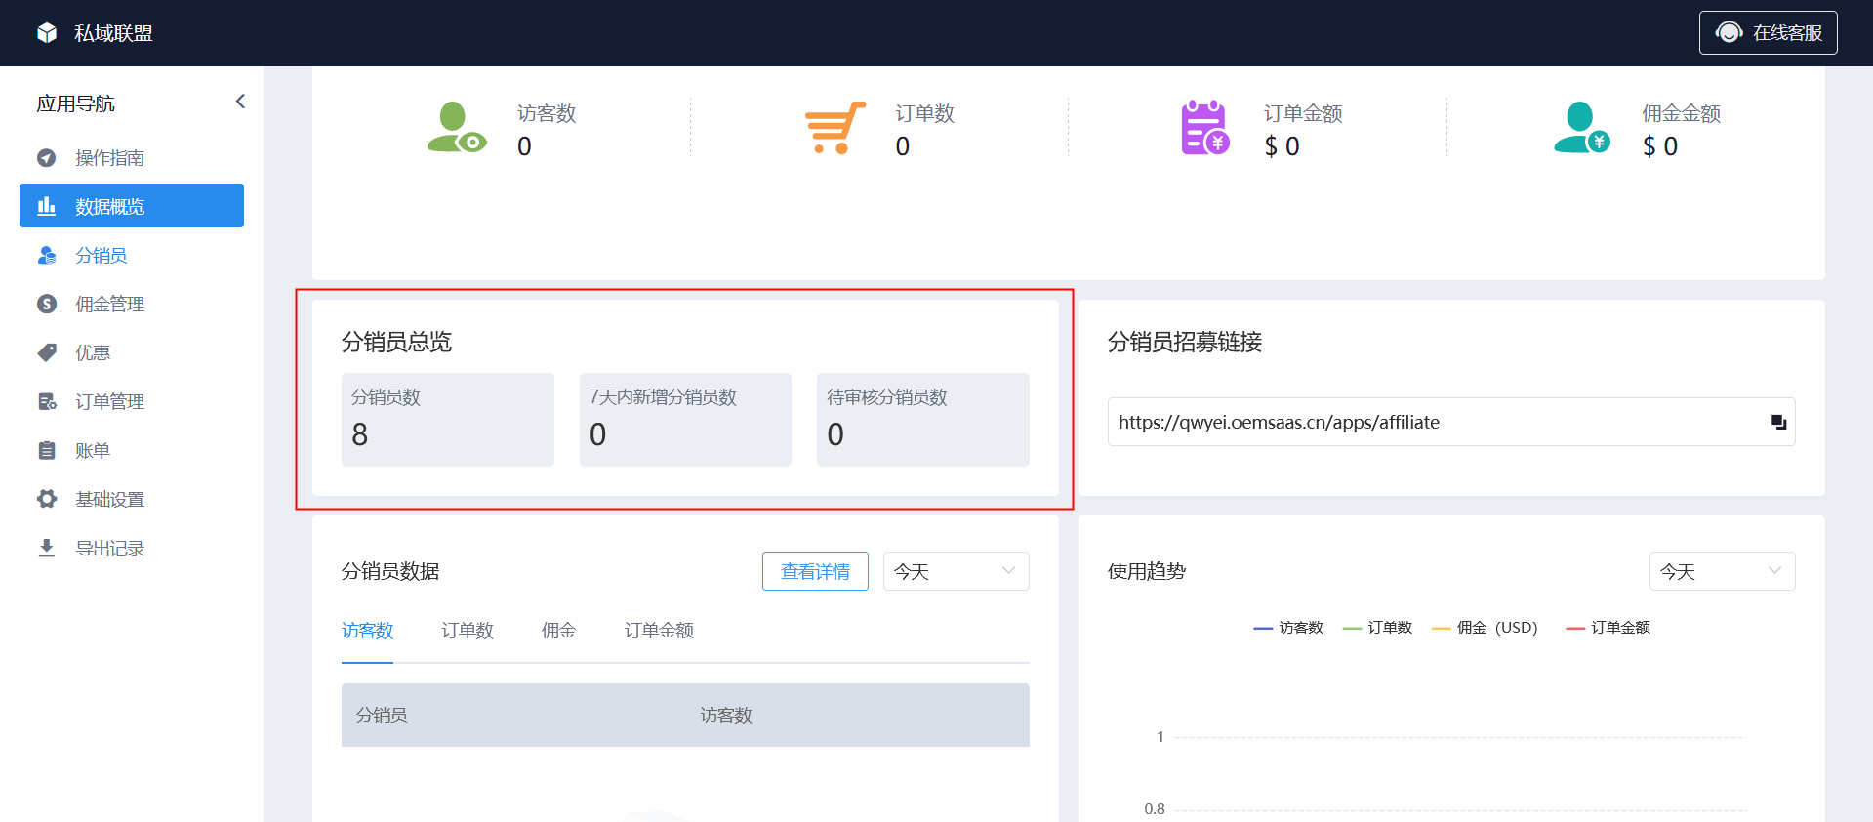Copy the recruitment link via copy icon

point(1778,422)
